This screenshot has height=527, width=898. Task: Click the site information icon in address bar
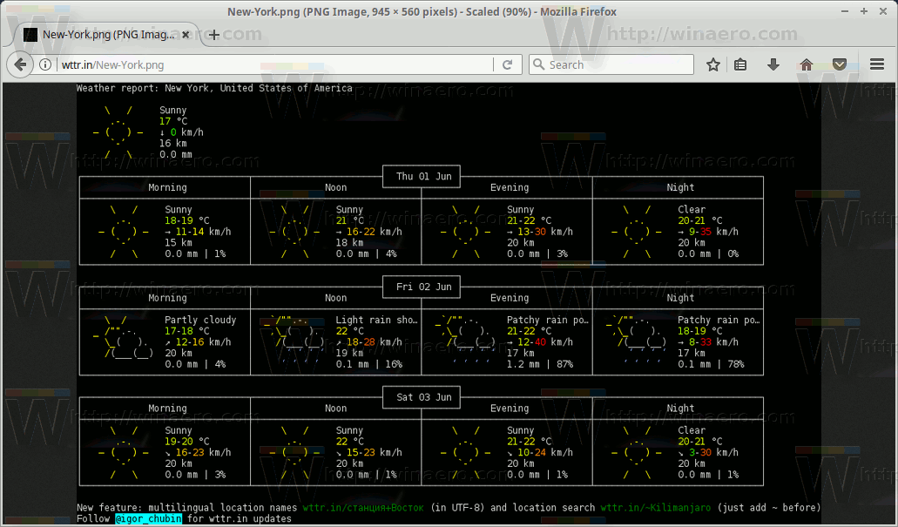[44, 64]
